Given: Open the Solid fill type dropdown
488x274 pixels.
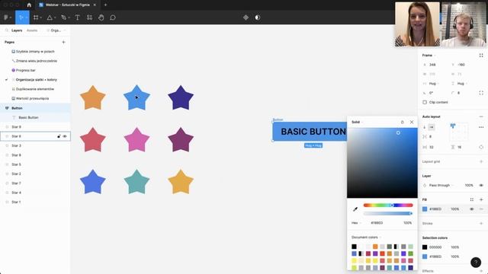Looking at the screenshot, I should [358, 122].
